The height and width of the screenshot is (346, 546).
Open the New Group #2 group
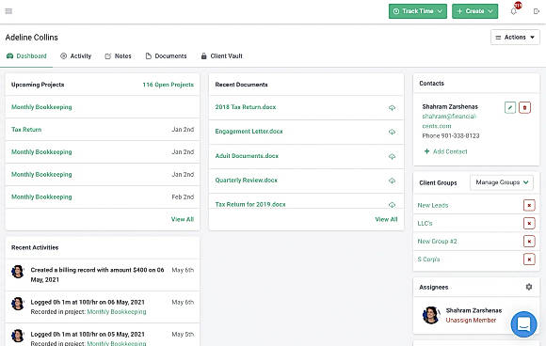point(437,241)
